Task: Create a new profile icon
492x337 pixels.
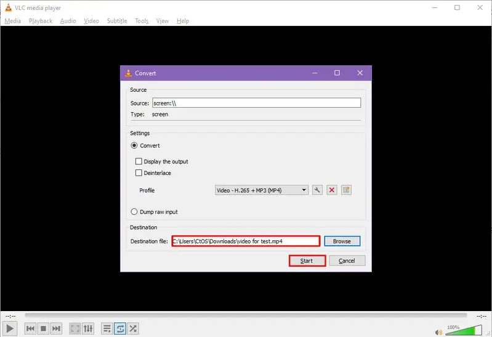Action: point(346,190)
